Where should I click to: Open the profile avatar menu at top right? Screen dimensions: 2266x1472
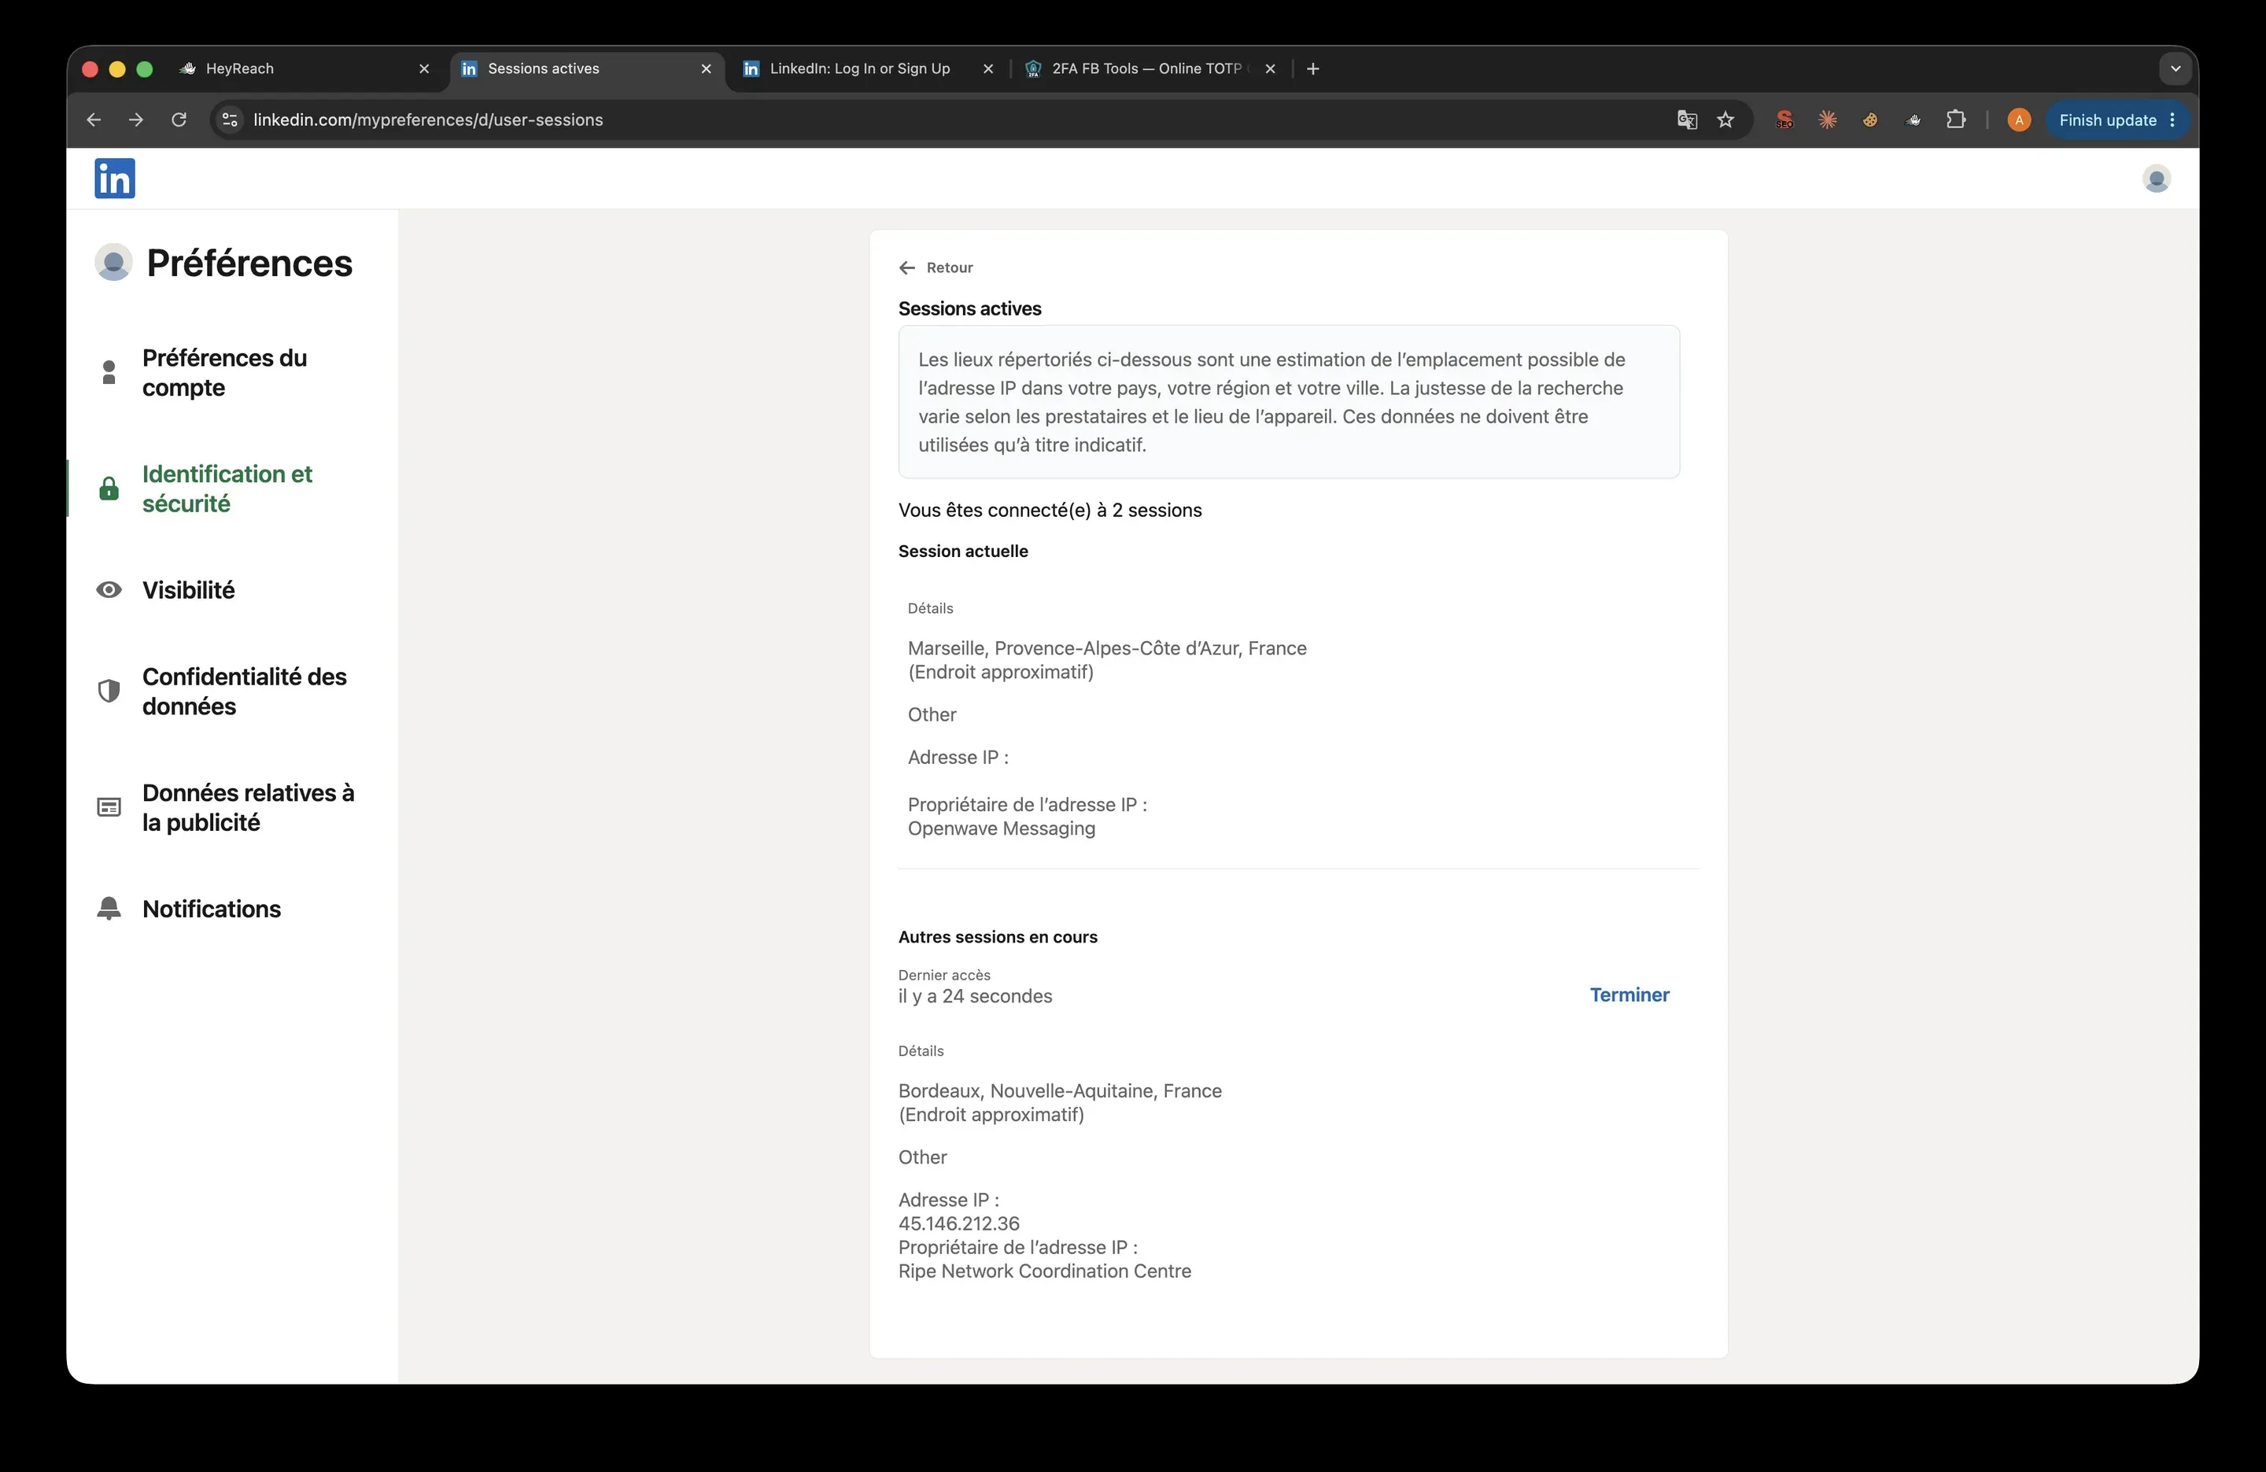pyautogui.click(x=2157, y=178)
